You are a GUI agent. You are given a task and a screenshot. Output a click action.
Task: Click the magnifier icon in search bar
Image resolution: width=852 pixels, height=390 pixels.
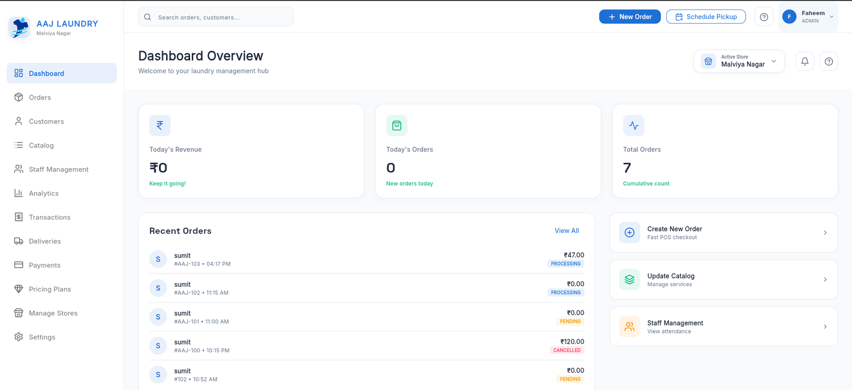148,17
